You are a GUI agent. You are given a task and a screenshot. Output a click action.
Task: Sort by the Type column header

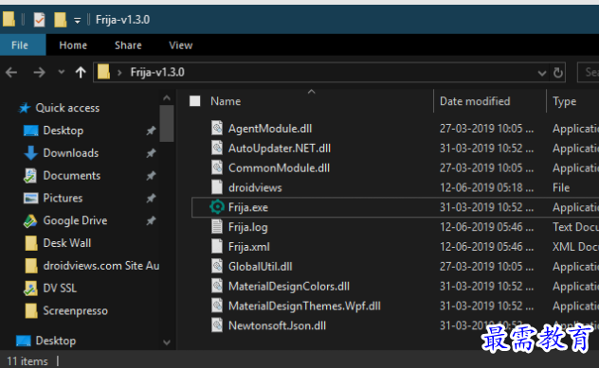pyautogui.click(x=564, y=101)
